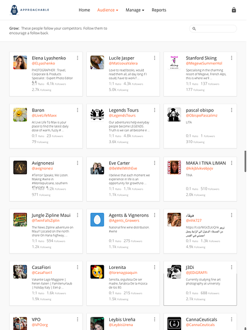247x330 pixels.
Task: Go to the Home page
Action: 84,10
